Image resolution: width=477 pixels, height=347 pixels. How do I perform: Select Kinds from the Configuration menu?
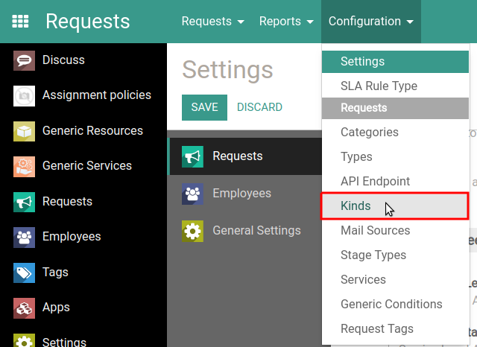(395, 206)
